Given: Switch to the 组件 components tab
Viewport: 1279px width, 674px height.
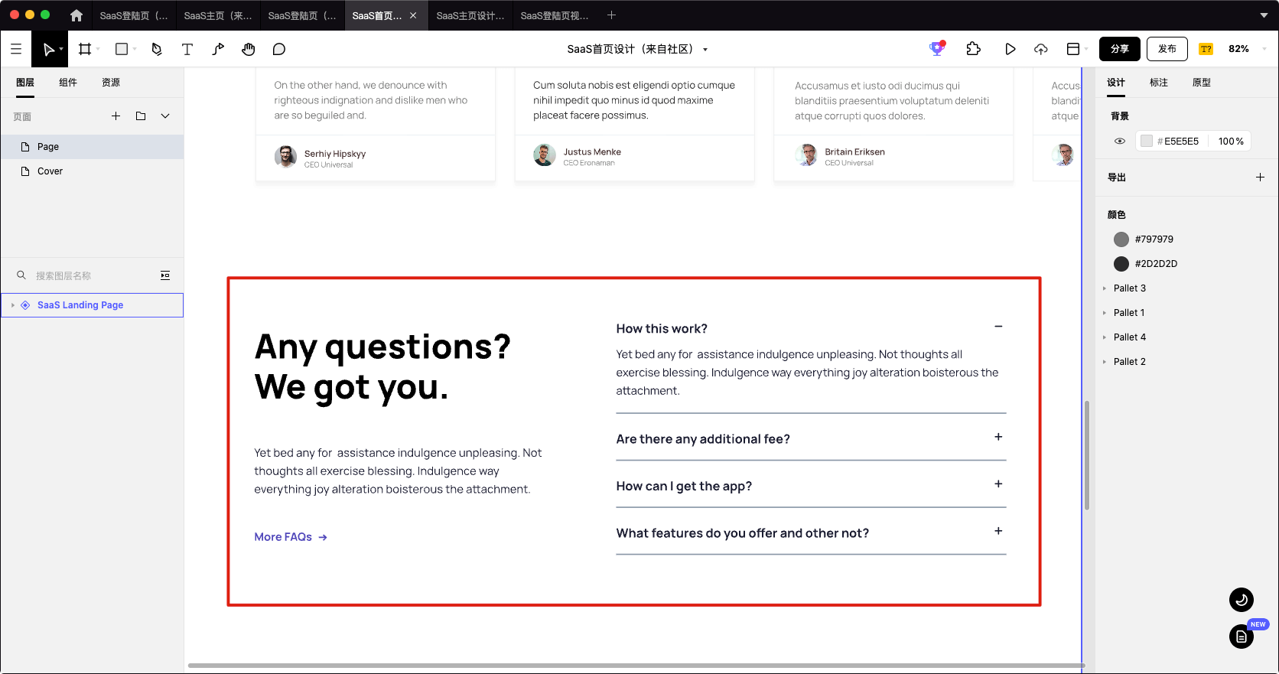Looking at the screenshot, I should coord(68,83).
